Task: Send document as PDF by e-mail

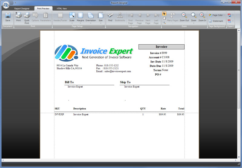Action: point(229,21)
